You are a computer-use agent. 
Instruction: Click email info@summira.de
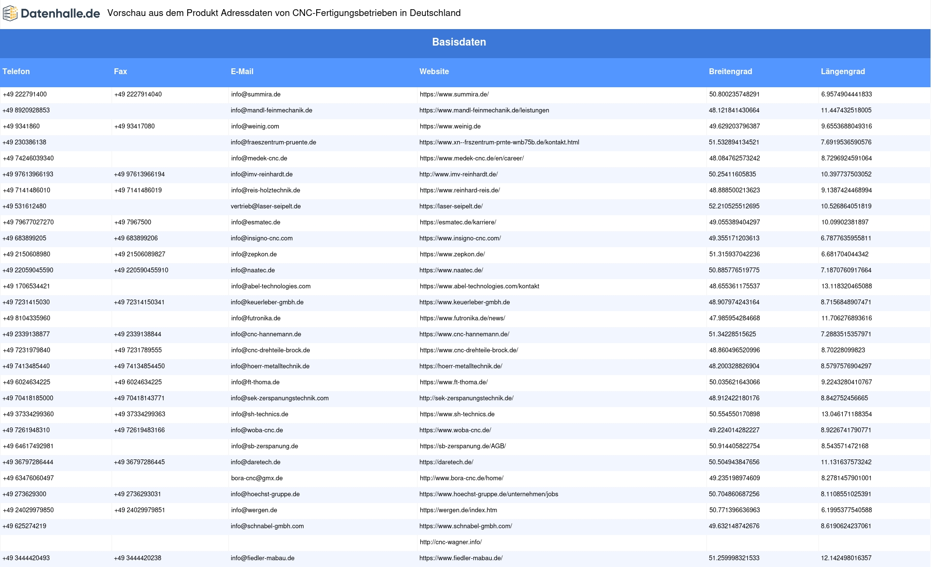tap(256, 94)
